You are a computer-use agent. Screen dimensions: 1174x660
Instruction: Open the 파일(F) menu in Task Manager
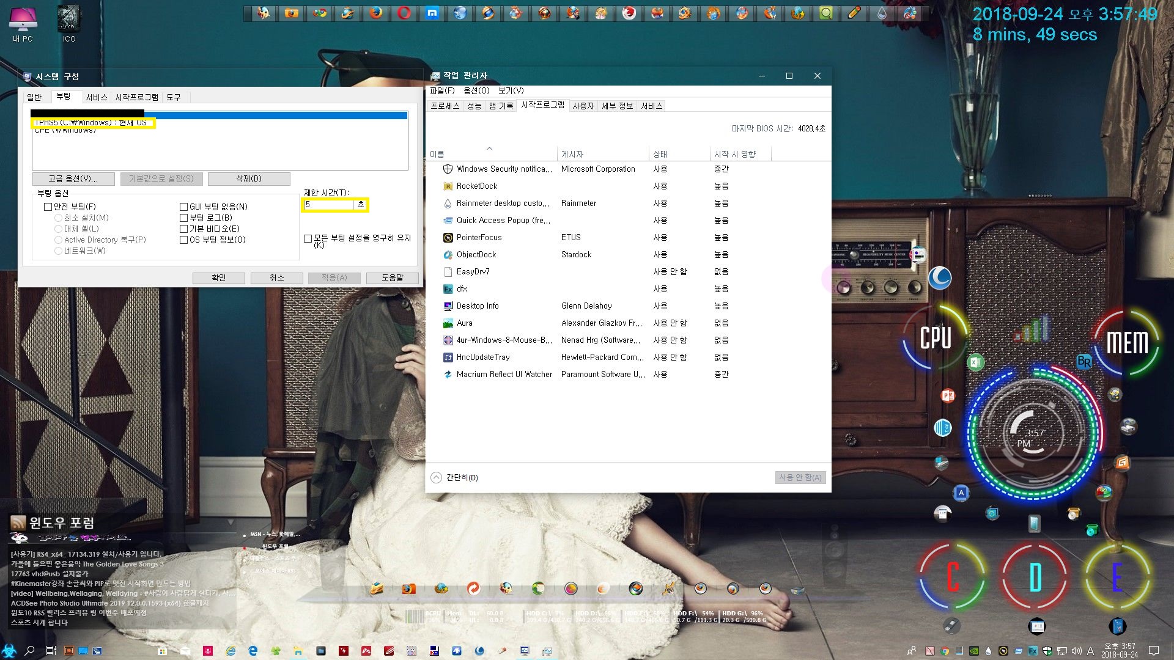442,90
